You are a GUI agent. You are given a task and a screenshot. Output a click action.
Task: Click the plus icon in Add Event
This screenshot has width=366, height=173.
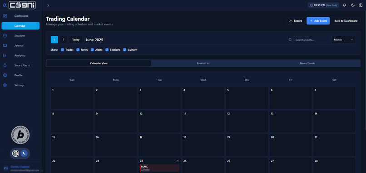(311, 21)
